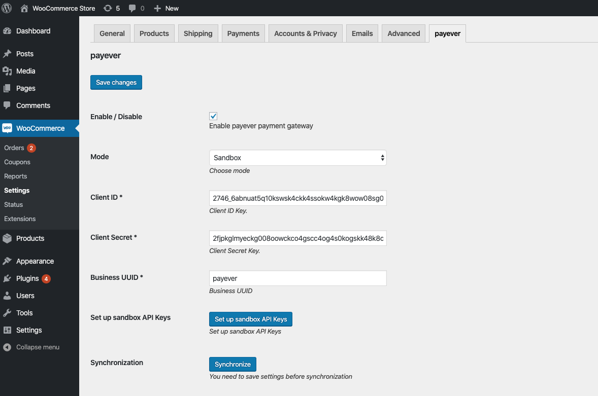Open Dashboard menu item
The image size is (598, 396).
(x=33, y=31)
